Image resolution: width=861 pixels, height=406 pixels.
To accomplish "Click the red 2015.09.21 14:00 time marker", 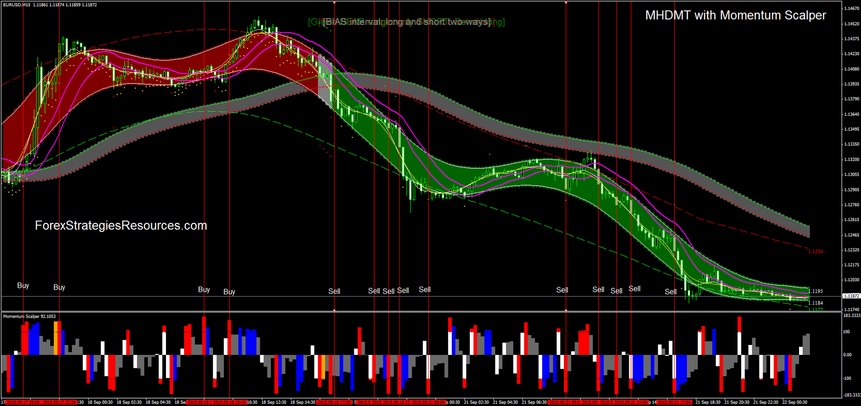I will (x=631, y=402).
